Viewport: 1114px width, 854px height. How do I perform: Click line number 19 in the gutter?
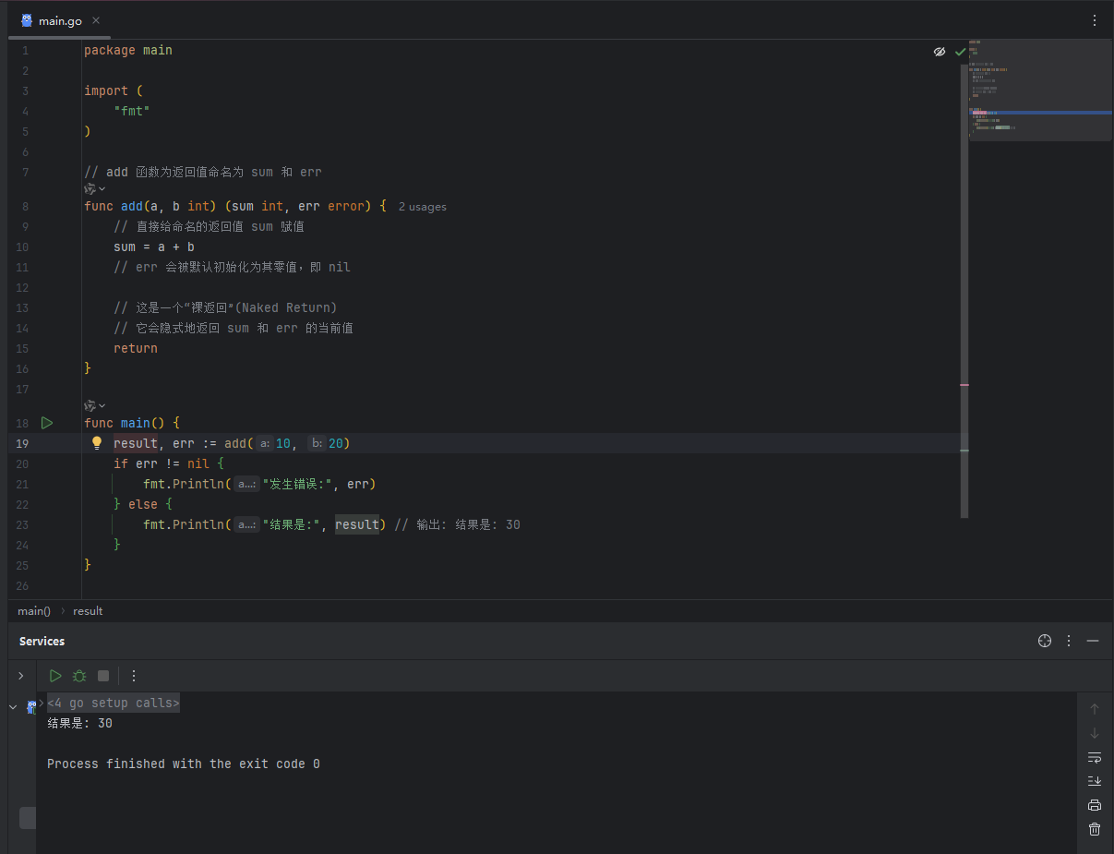[x=22, y=443]
